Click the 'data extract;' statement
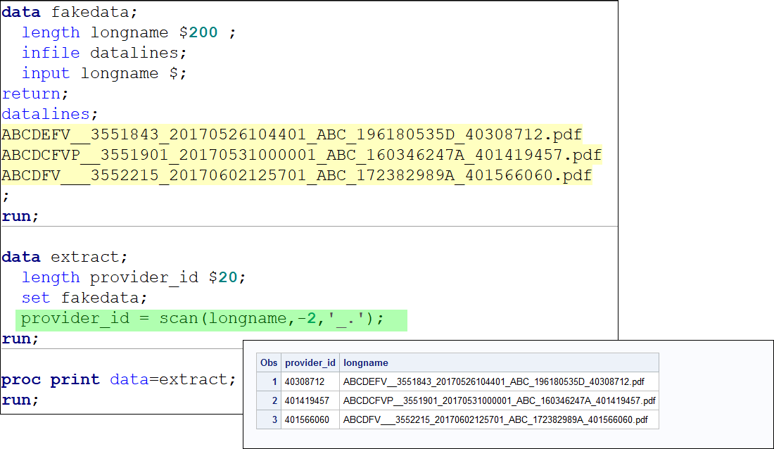The height and width of the screenshot is (449, 774). point(65,257)
